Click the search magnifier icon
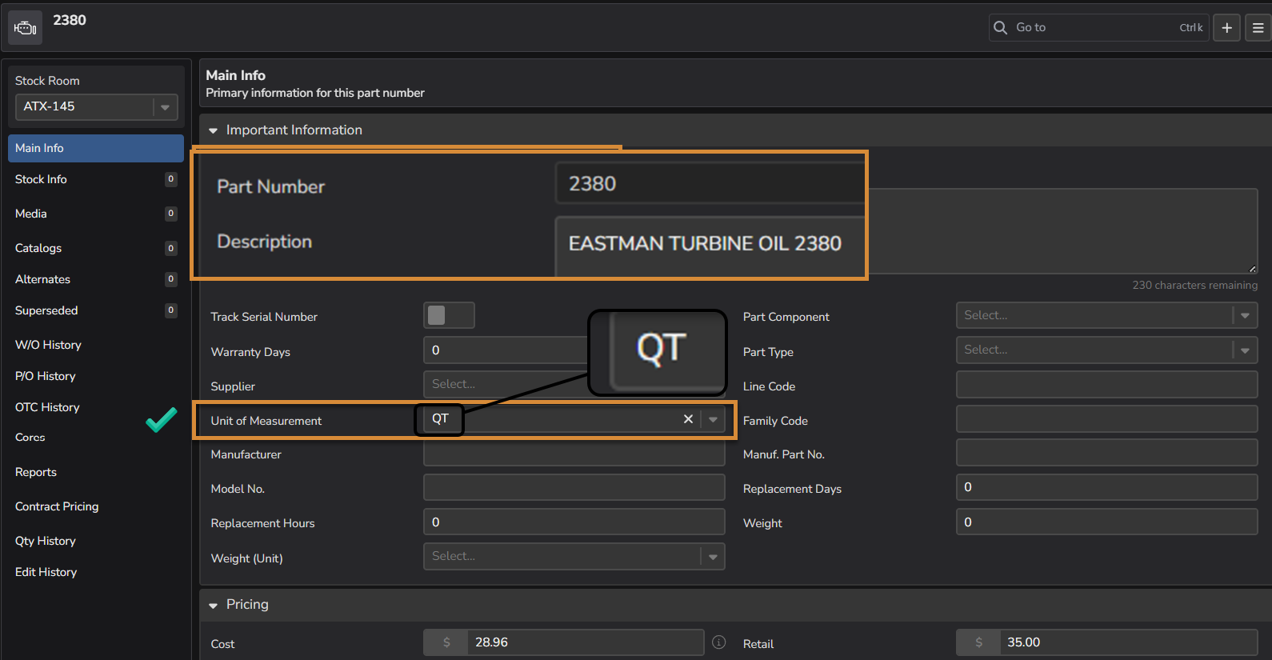Viewport: 1272px width, 660px height. click(1000, 27)
